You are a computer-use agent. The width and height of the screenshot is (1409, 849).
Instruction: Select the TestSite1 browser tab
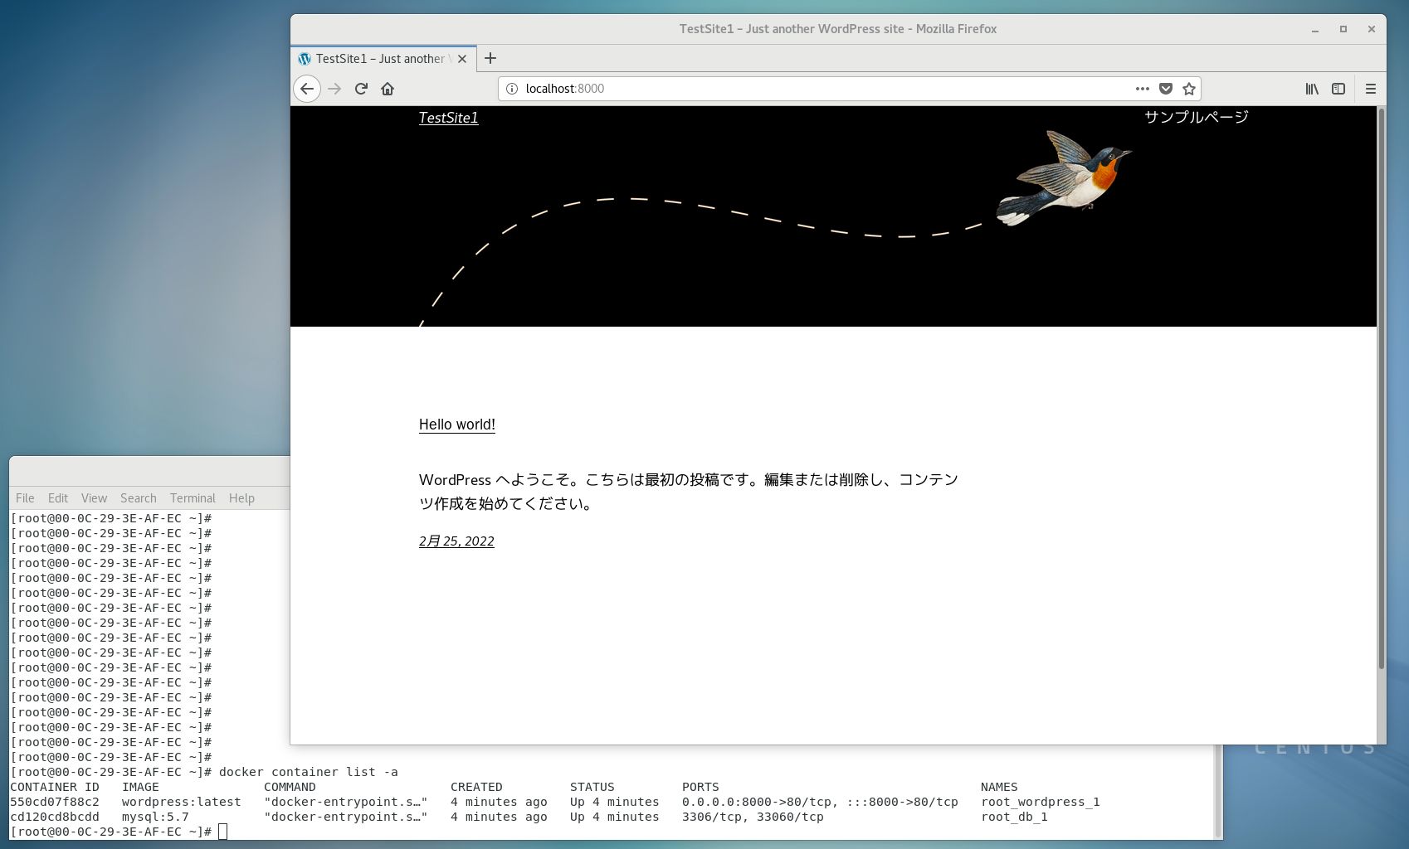point(383,59)
